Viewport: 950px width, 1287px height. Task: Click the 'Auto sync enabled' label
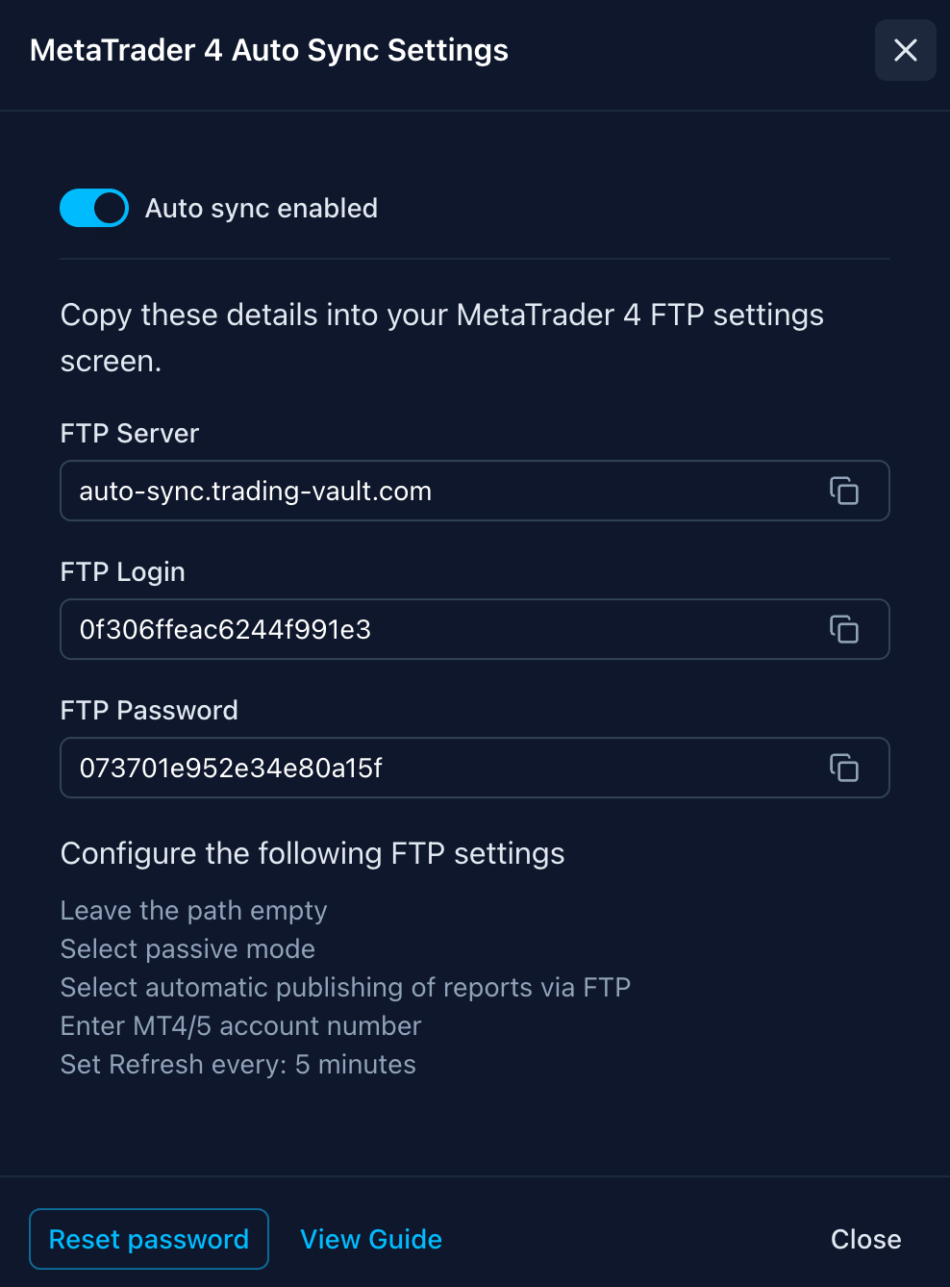tap(261, 208)
